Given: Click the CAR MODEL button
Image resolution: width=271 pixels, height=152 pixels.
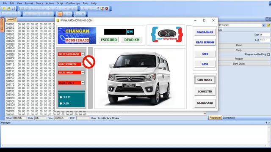Looking at the screenshot, I should 205,80.
